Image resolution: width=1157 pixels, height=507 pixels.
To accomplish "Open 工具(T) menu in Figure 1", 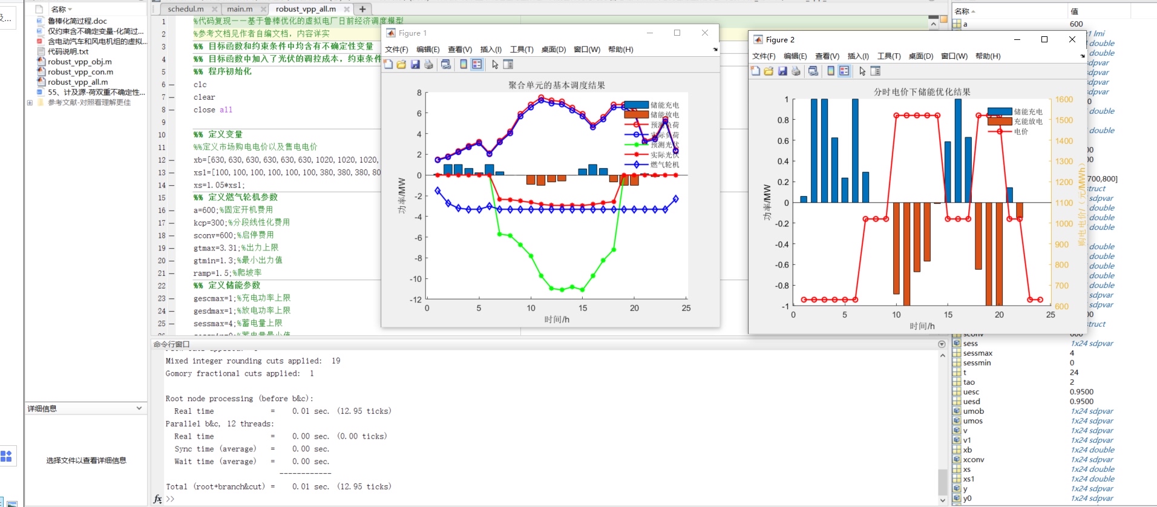I will [522, 50].
